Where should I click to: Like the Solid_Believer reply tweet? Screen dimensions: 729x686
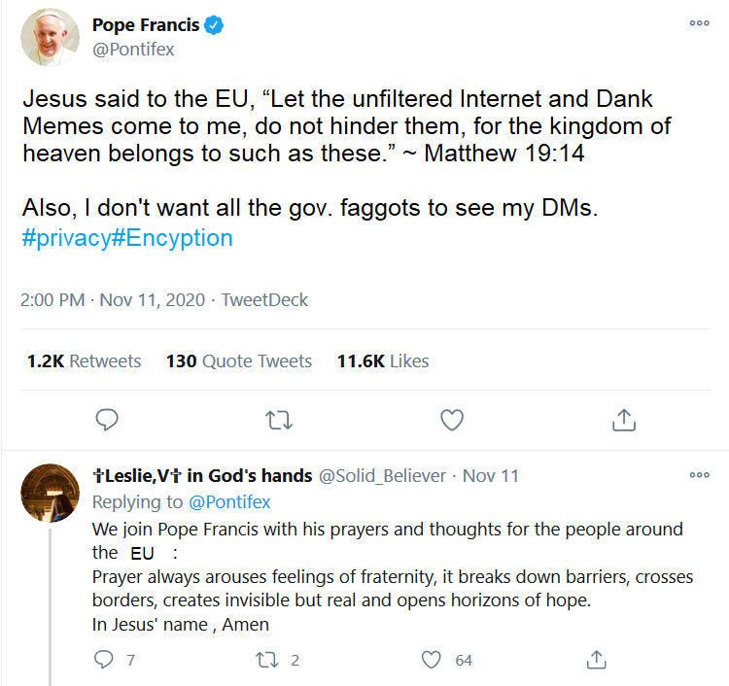[432, 660]
